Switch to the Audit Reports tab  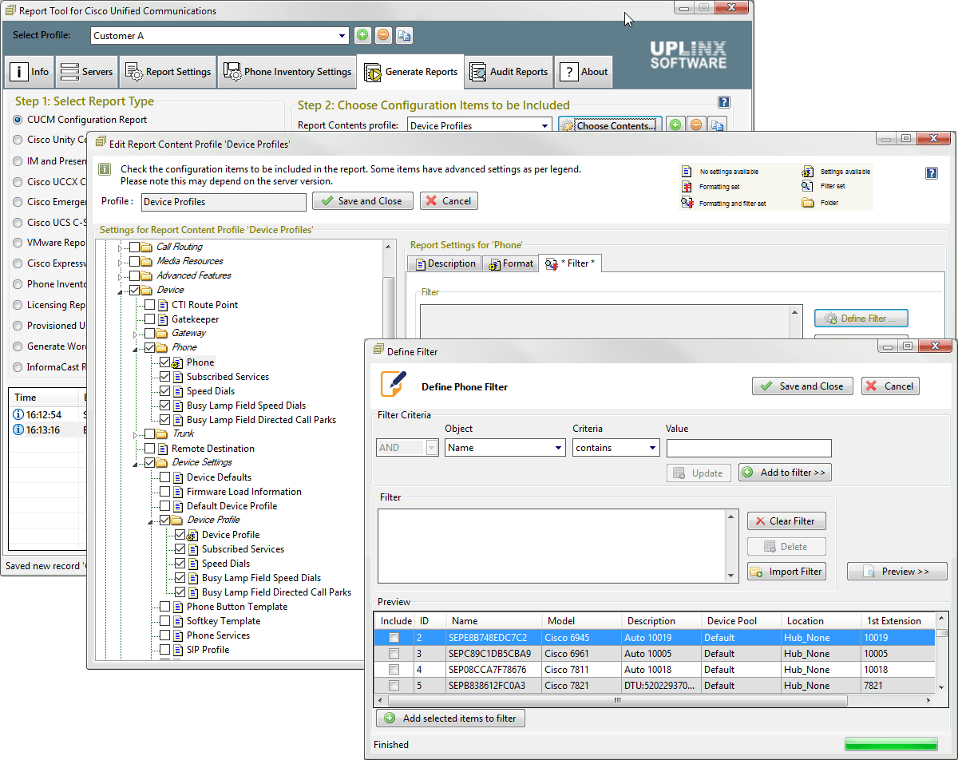pyautogui.click(x=509, y=72)
